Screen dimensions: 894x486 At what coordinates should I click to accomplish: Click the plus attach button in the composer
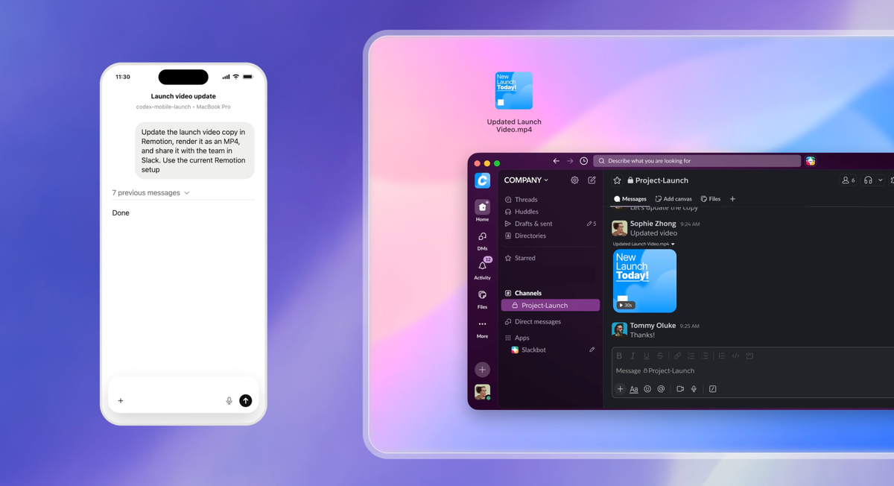tap(620, 389)
